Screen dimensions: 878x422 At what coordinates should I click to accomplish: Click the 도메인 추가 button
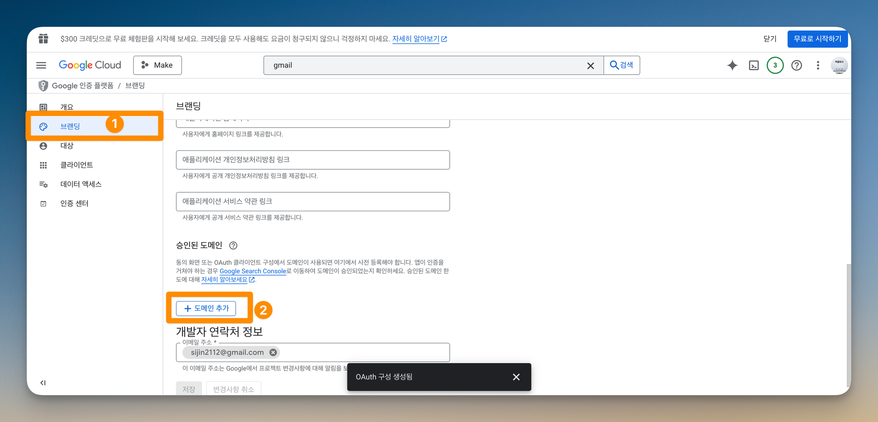click(x=206, y=308)
